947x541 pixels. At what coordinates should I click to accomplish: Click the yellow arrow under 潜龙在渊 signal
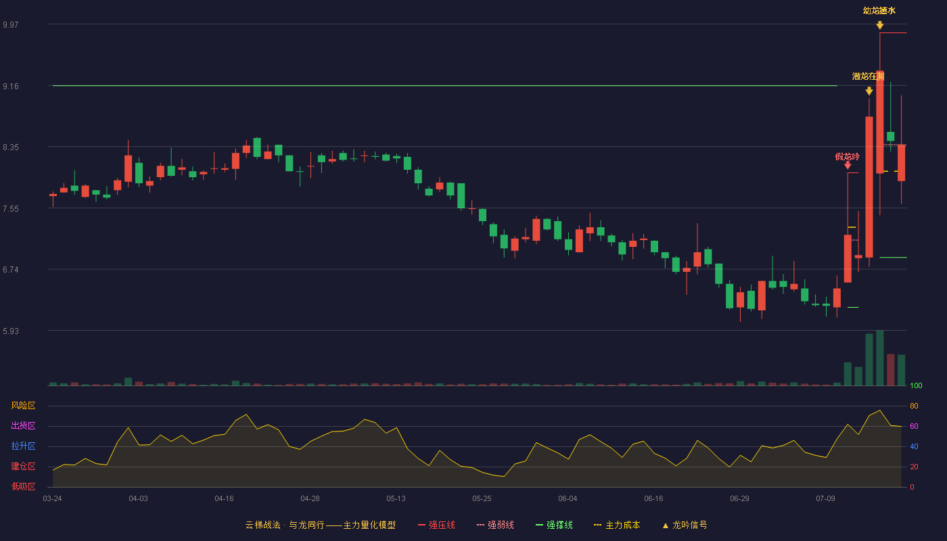(869, 91)
